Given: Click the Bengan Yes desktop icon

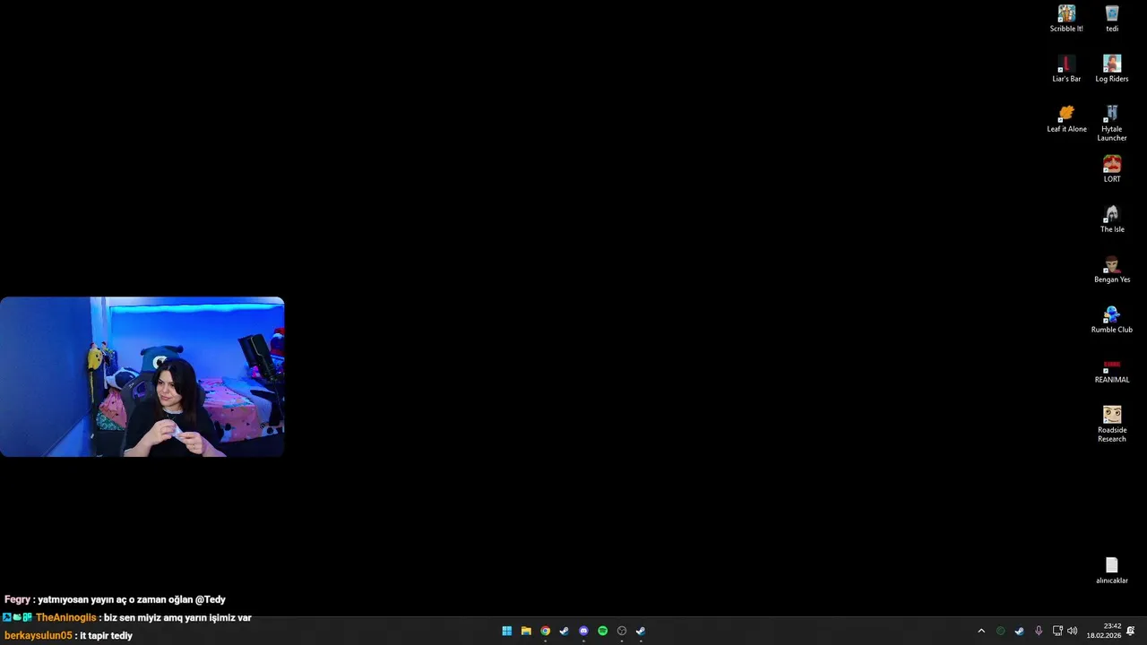Looking at the screenshot, I should point(1112,270).
